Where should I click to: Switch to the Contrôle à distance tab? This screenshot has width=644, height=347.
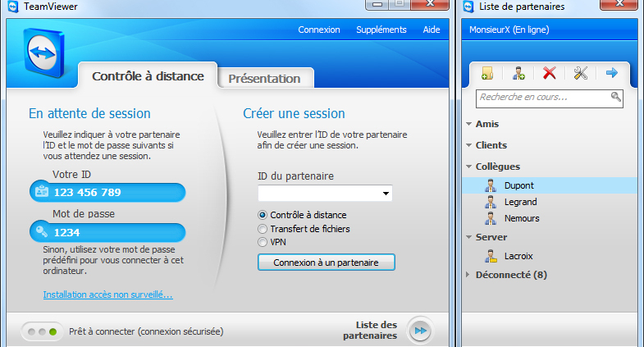click(148, 75)
